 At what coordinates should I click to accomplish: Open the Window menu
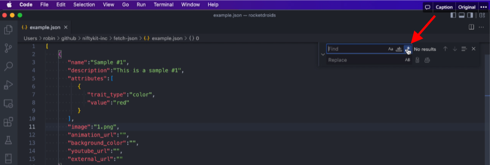(x=190, y=5)
